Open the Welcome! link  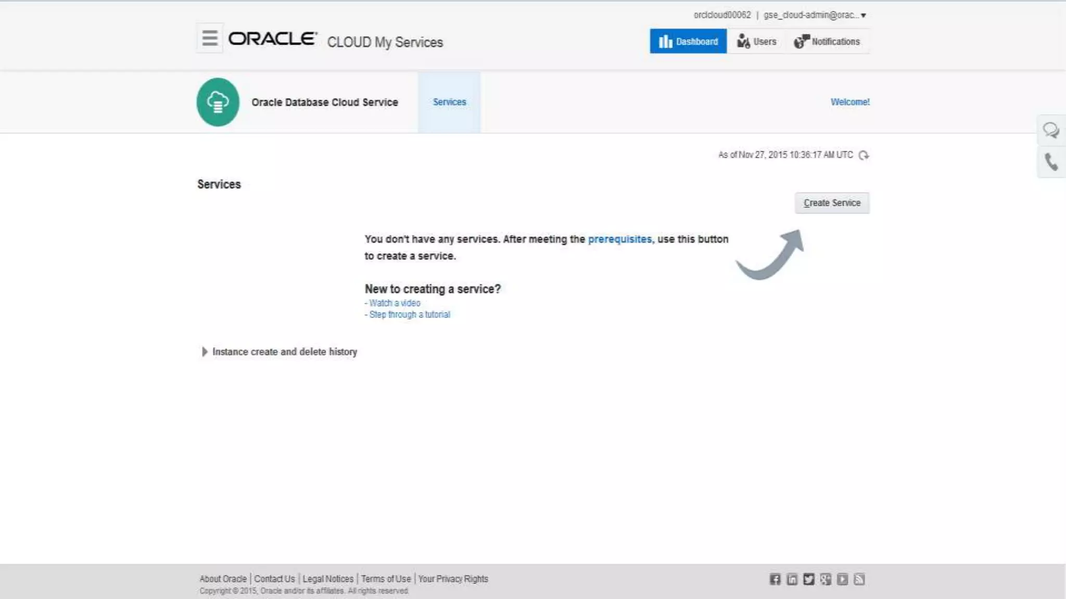click(850, 102)
